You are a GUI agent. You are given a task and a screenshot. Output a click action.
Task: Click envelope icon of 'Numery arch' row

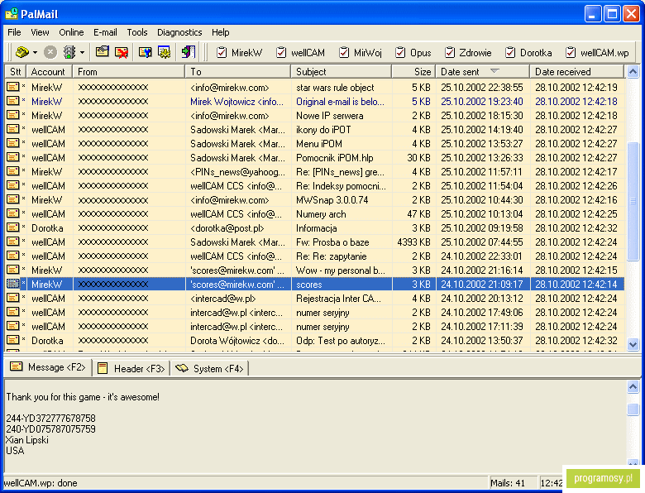pos(12,213)
